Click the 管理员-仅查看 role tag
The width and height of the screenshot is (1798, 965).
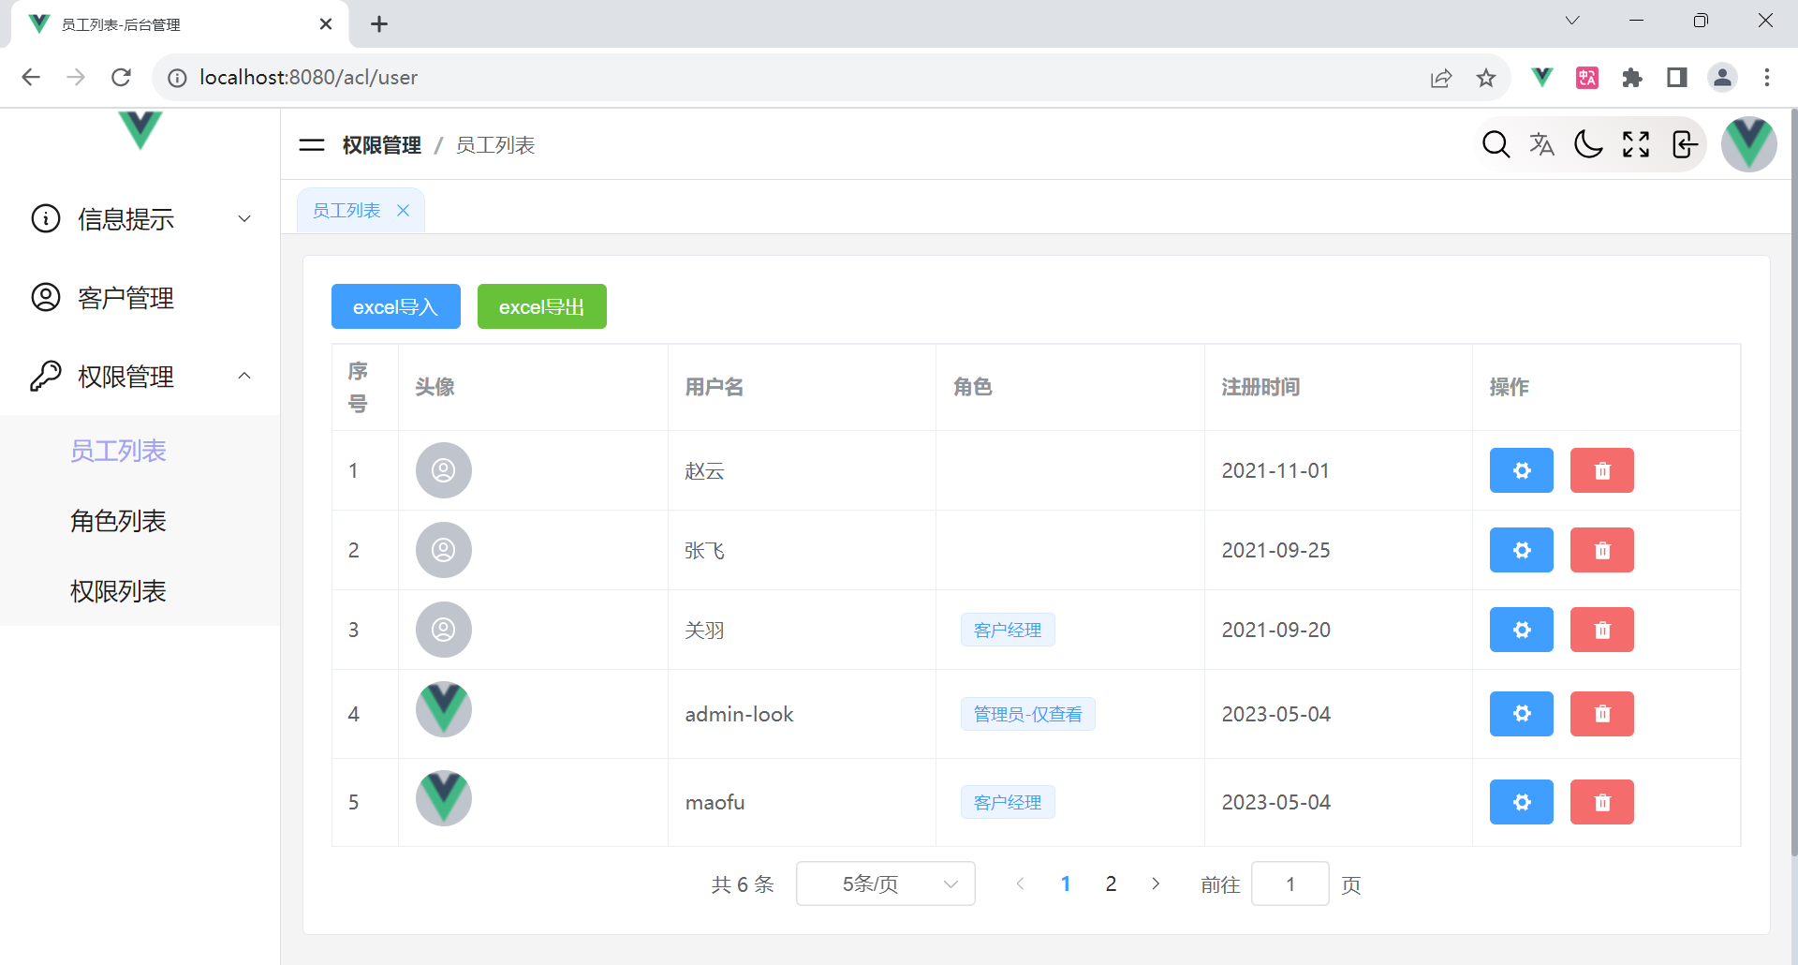[1028, 714]
